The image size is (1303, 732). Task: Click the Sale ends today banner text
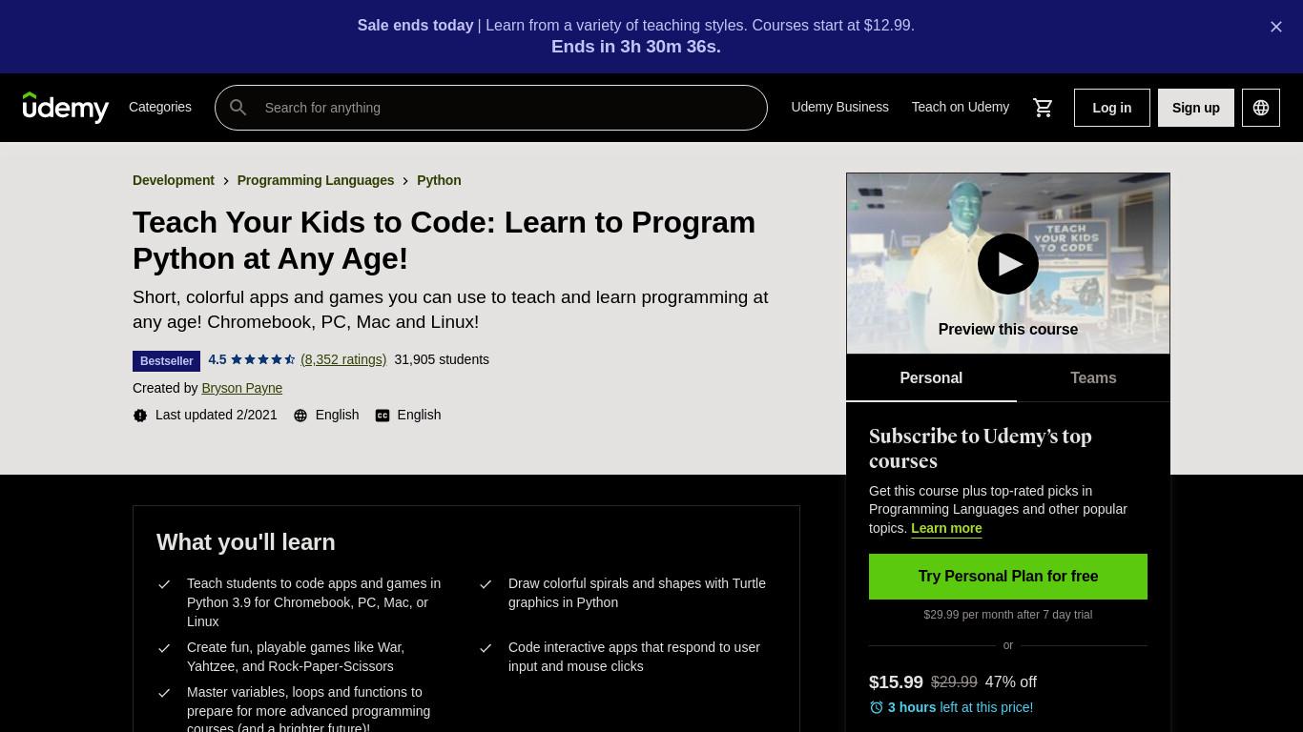click(416, 26)
